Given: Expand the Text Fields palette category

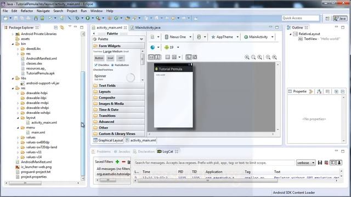Looking at the screenshot, I should [118, 85].
